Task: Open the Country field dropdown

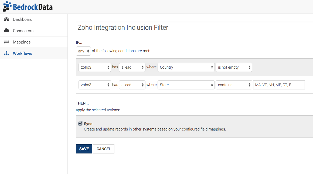Action: click(x=186, y=67)
